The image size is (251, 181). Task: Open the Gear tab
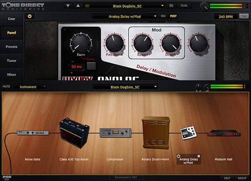(x=12, y=19)
